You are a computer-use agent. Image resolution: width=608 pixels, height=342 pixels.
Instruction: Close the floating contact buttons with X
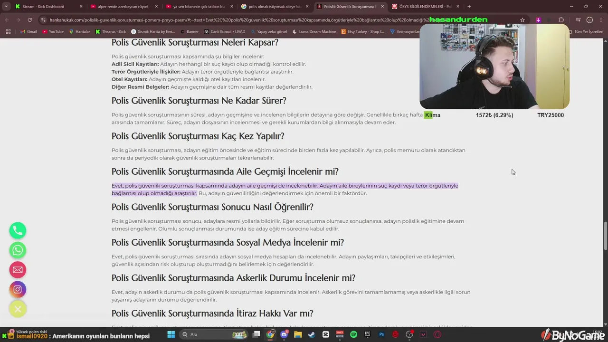[x=18, y=309]
